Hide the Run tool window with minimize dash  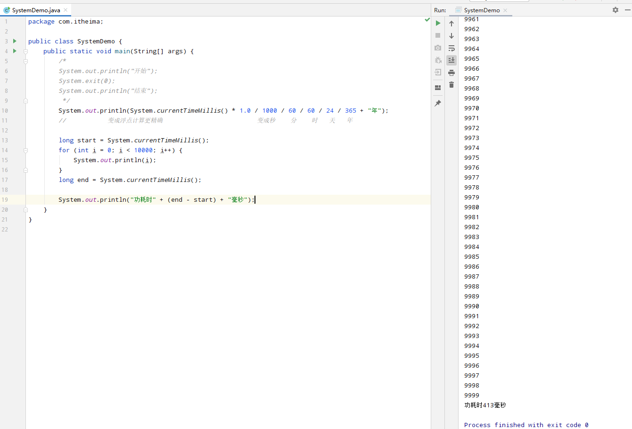[x=627, y=10]
